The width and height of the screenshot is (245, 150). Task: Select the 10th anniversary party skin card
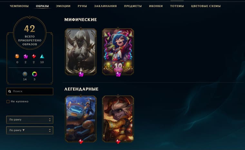click(118, 52)
